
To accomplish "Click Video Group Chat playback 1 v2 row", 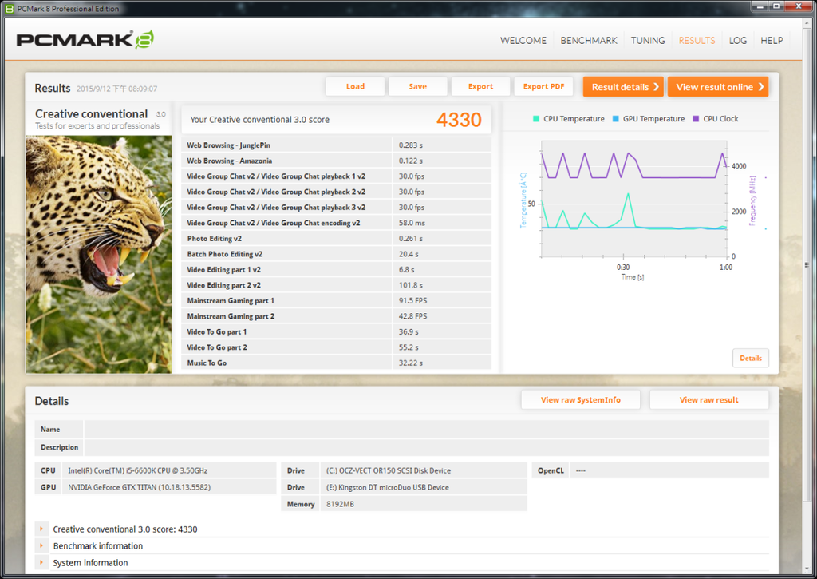I will coord(336,176).
